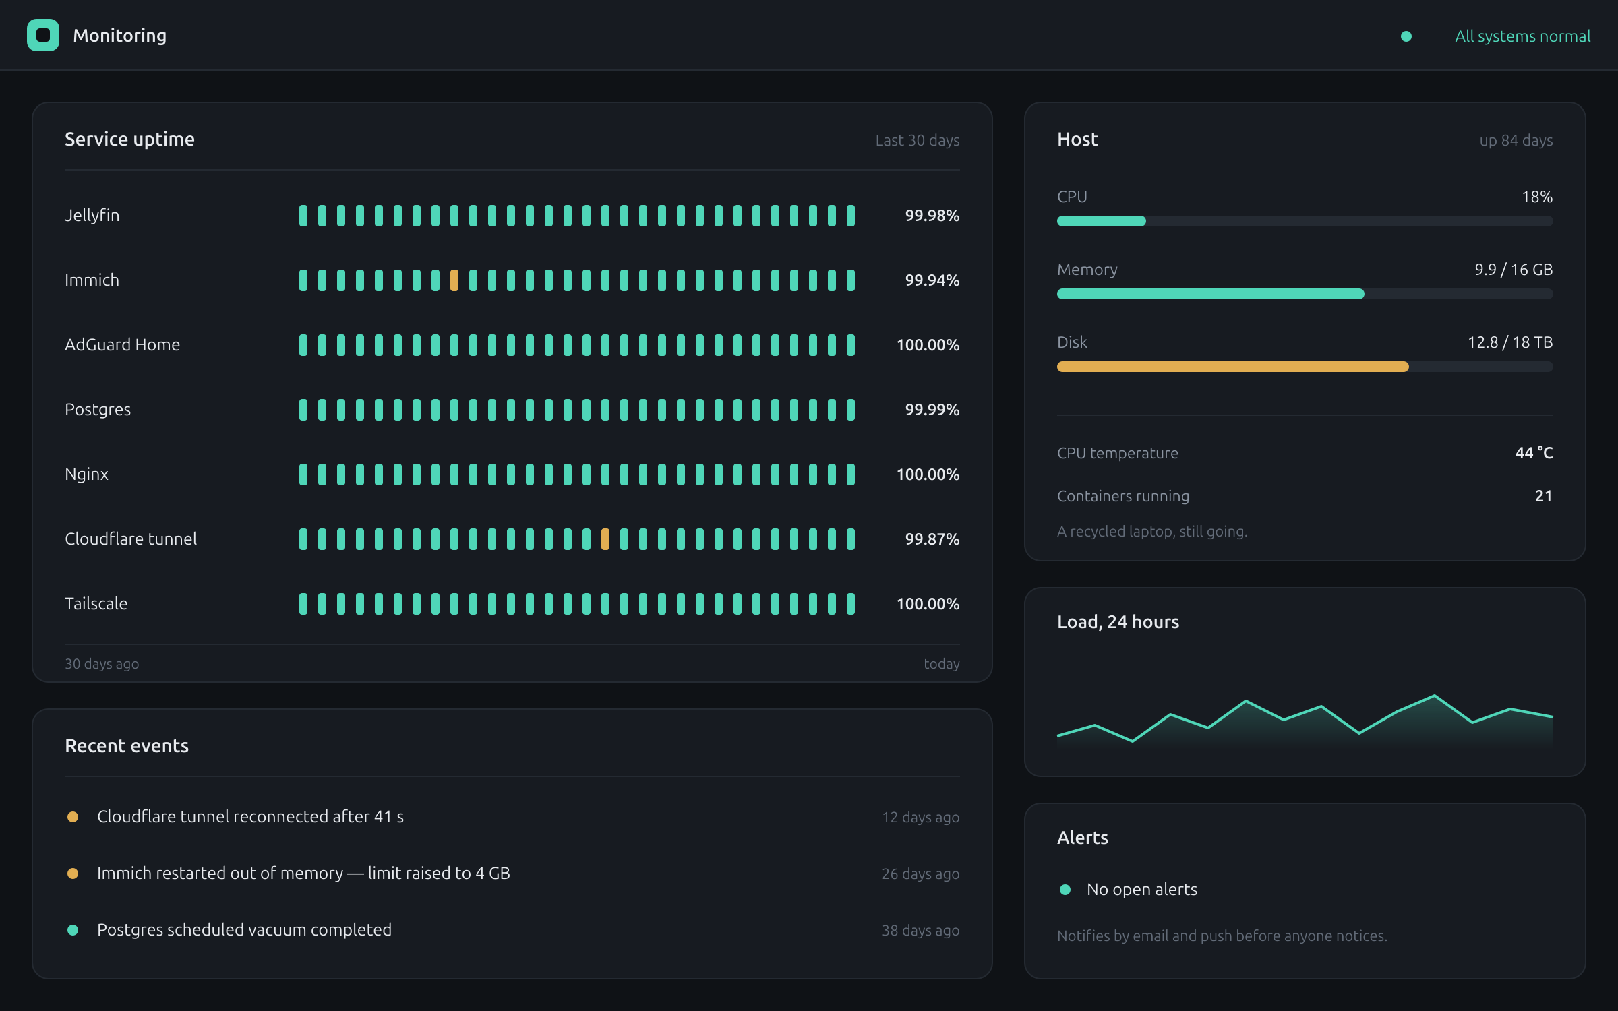Click the green dot for Postgres vacuum event
The image size is (1618, 1011).
[x=73, y=930]
